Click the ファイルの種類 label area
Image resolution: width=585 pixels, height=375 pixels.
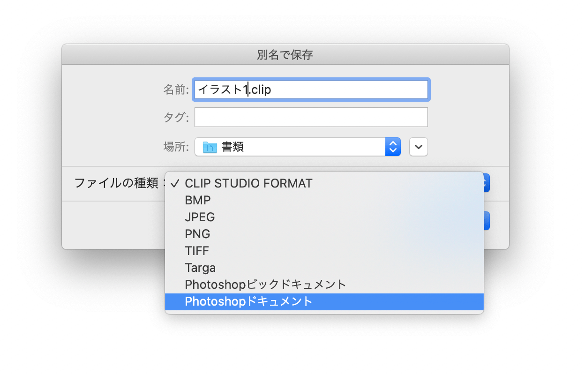click(x=120, y=183)
